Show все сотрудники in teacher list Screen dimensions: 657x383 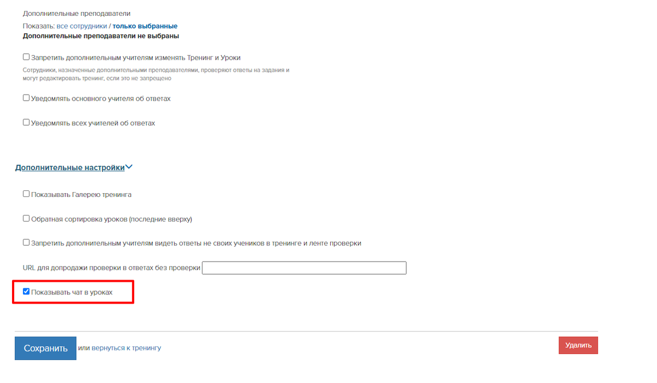click(x=82, y=26)
